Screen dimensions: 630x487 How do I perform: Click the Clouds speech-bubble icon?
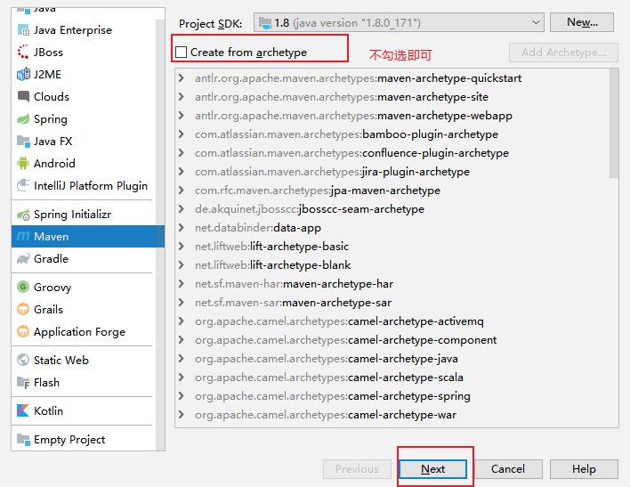point(23,96)
